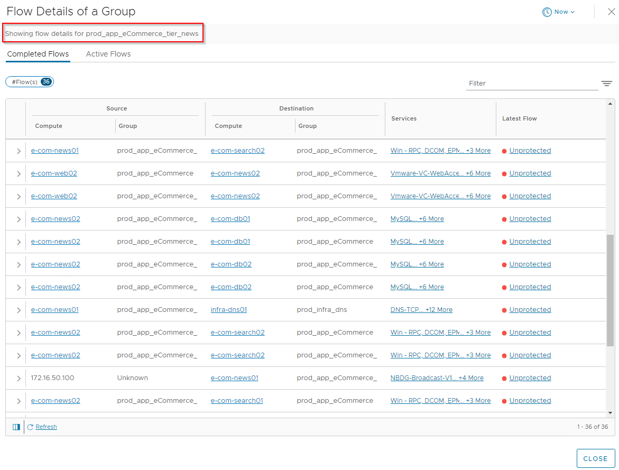Switch to the Completed Flows tab
The width and height of the screenshot is (619, 470).
click(38, 54)
